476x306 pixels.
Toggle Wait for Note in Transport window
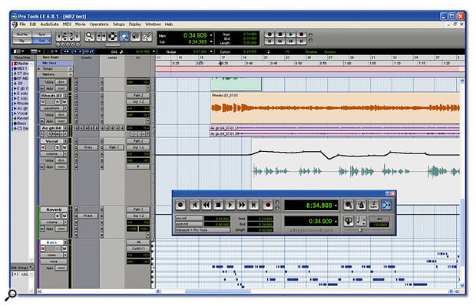[x=349, y=206]
